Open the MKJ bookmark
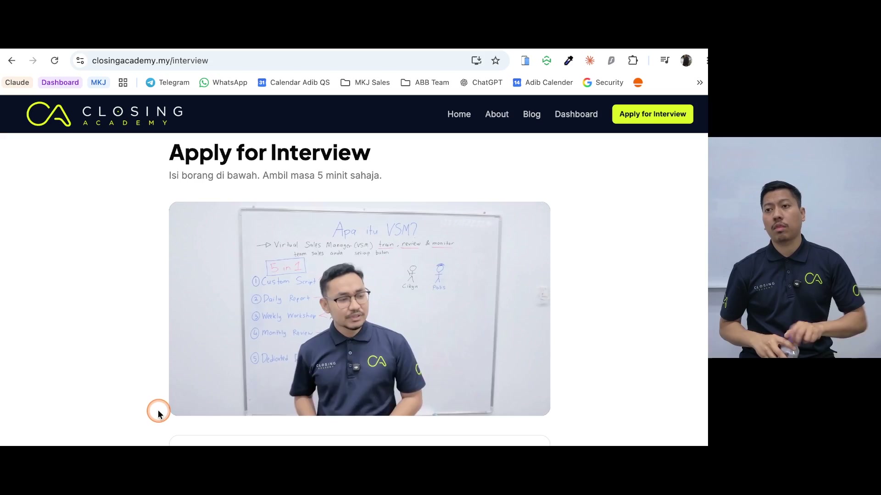The width and height of the screenshot is (881, 495). click(98, 82)
